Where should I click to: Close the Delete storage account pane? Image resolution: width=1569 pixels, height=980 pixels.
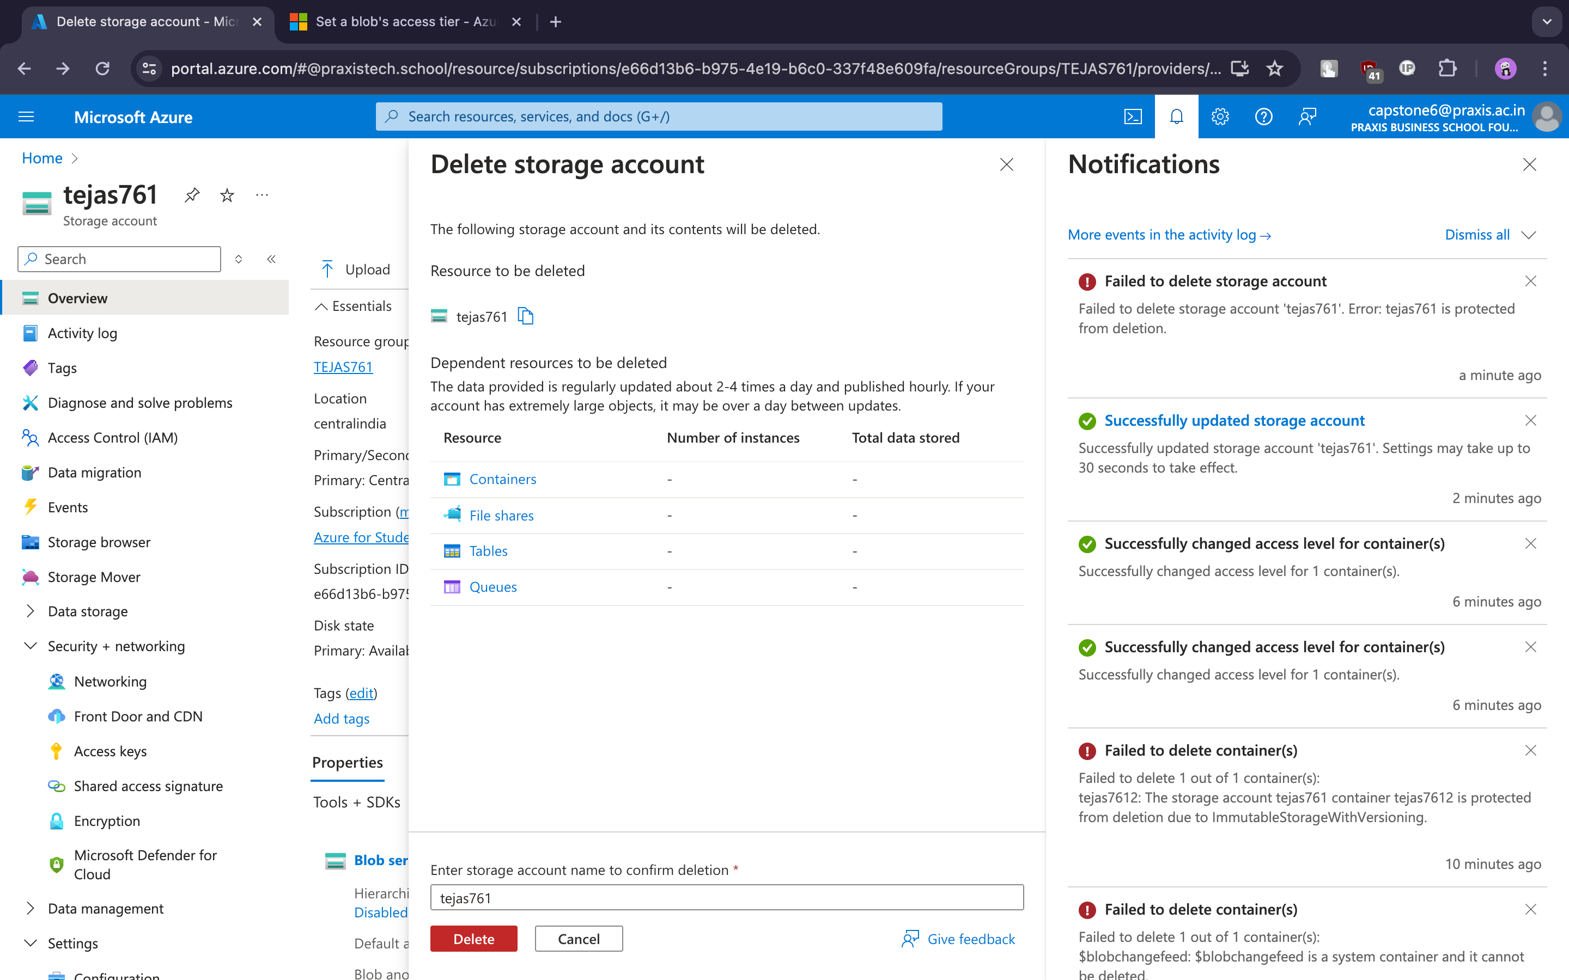(x=1006, y=164)
